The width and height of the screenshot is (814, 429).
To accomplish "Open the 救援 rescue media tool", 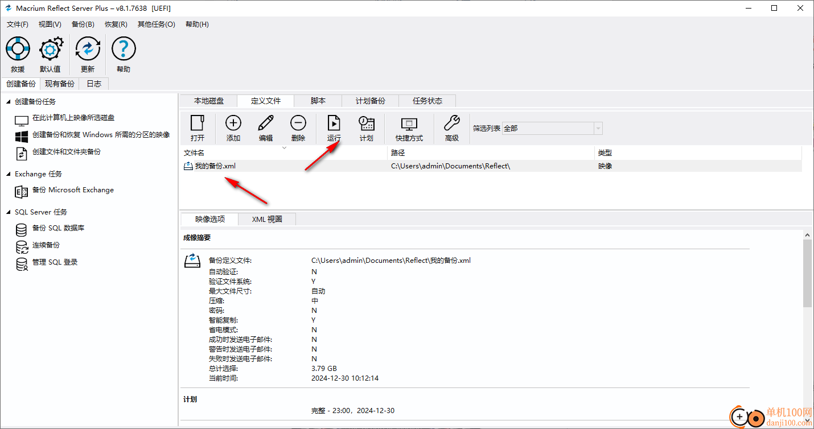I will (x=18, y=49).
